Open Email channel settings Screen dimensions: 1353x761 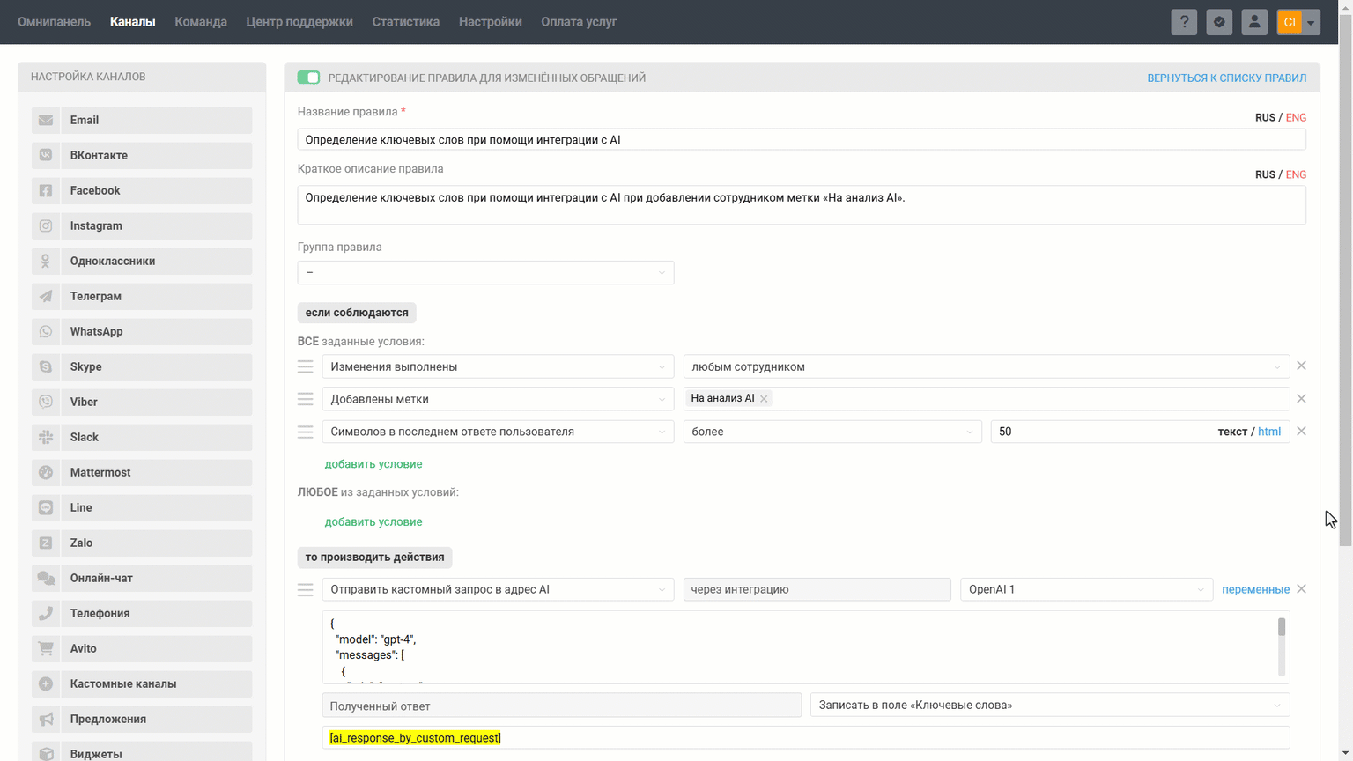(x=142, y=120)
